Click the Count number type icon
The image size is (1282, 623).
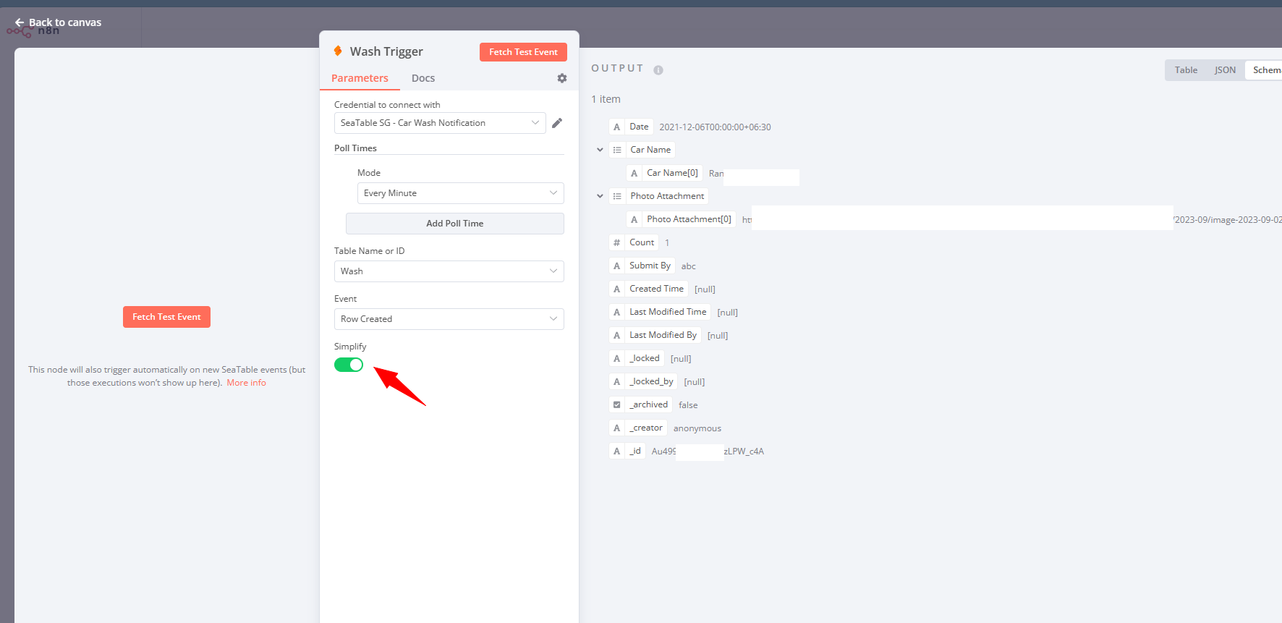tap(616, 242)
